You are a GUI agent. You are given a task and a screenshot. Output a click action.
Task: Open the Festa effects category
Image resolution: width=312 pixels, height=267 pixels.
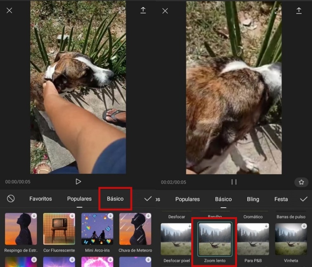(x=281, y=199)
